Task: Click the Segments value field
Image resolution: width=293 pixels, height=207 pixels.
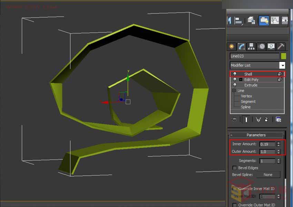Action: 267,161
